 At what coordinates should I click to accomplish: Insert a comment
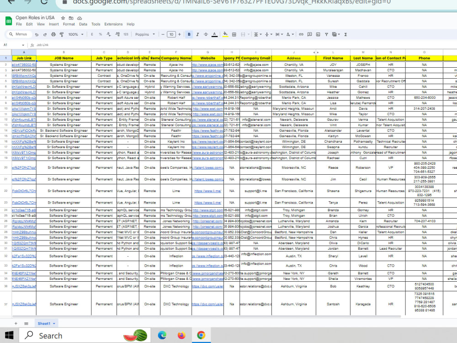click(x=309, y=34)
